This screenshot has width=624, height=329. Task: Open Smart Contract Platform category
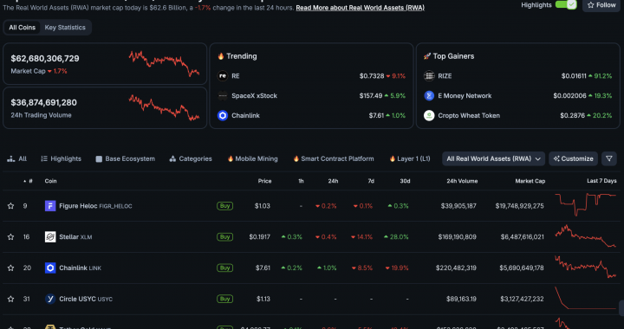pyautogui.click(x=334, y=158)
